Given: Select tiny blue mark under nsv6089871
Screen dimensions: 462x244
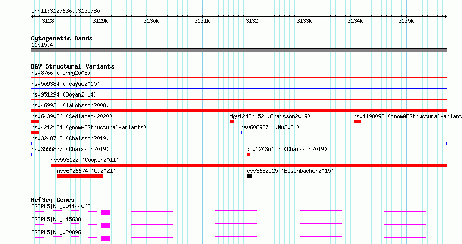Looking at the screenshot, I should (x=241, y=132).
